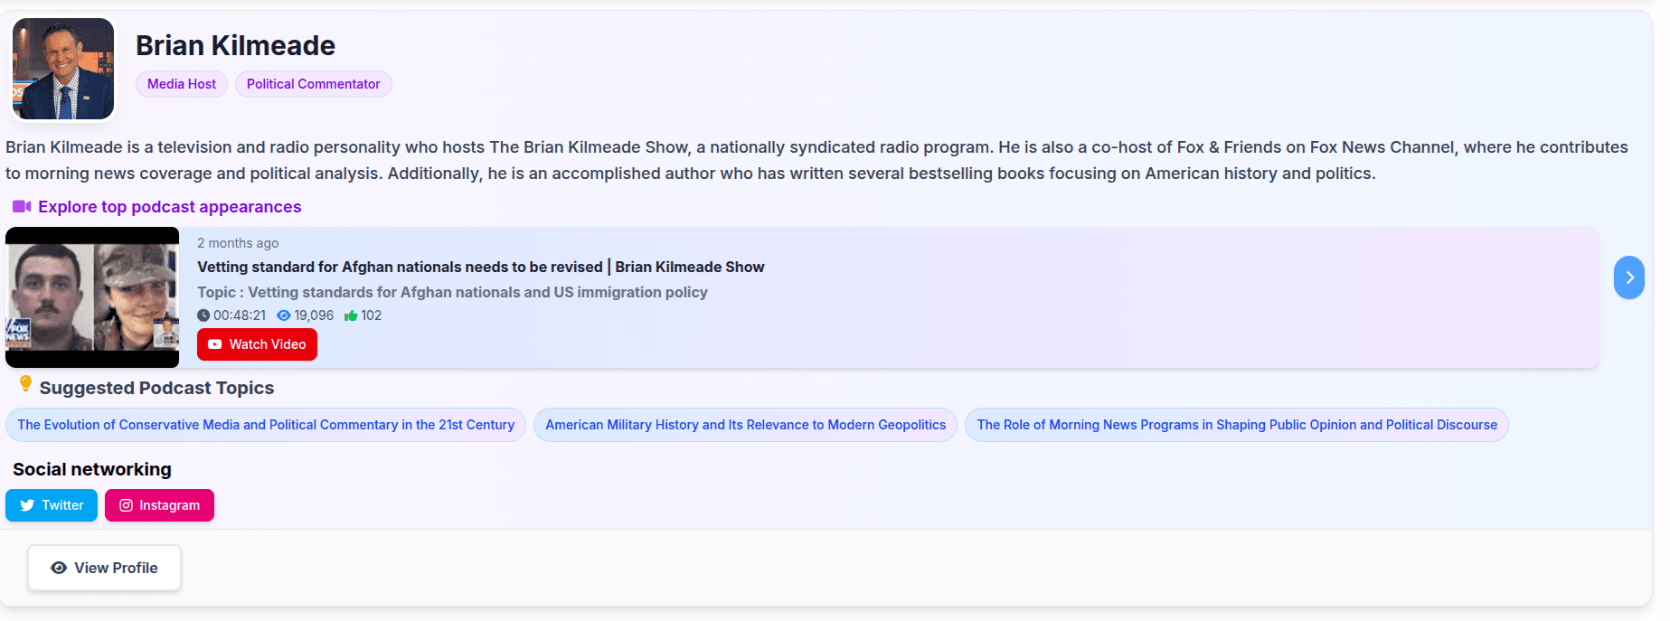Open the Twitter social link
This screenshot has width=1670, height=621.
point(52,505)
